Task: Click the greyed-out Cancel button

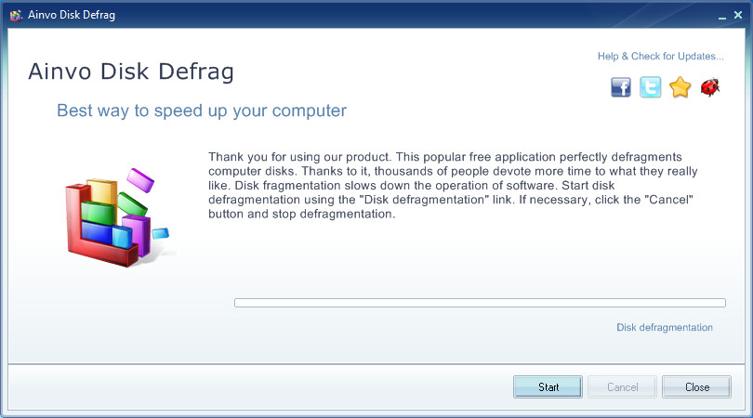Action: coord(622,386)
